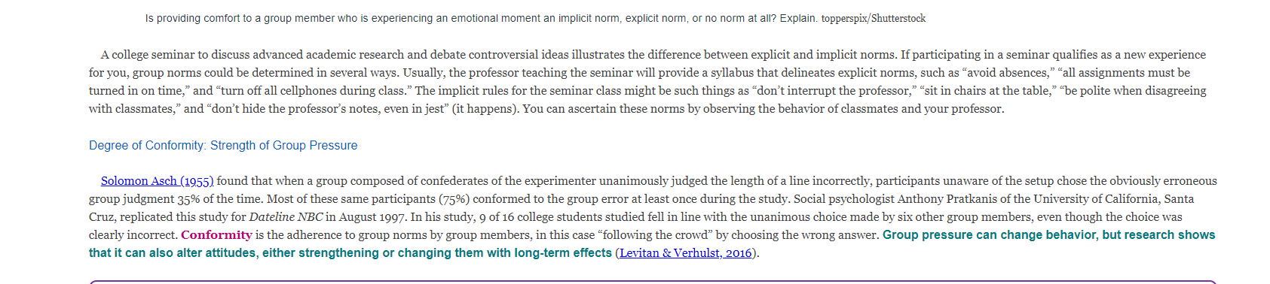Click the italic Dateline NBC title
This screenshot has width=1270, height=284.
(x=286, y=217)
